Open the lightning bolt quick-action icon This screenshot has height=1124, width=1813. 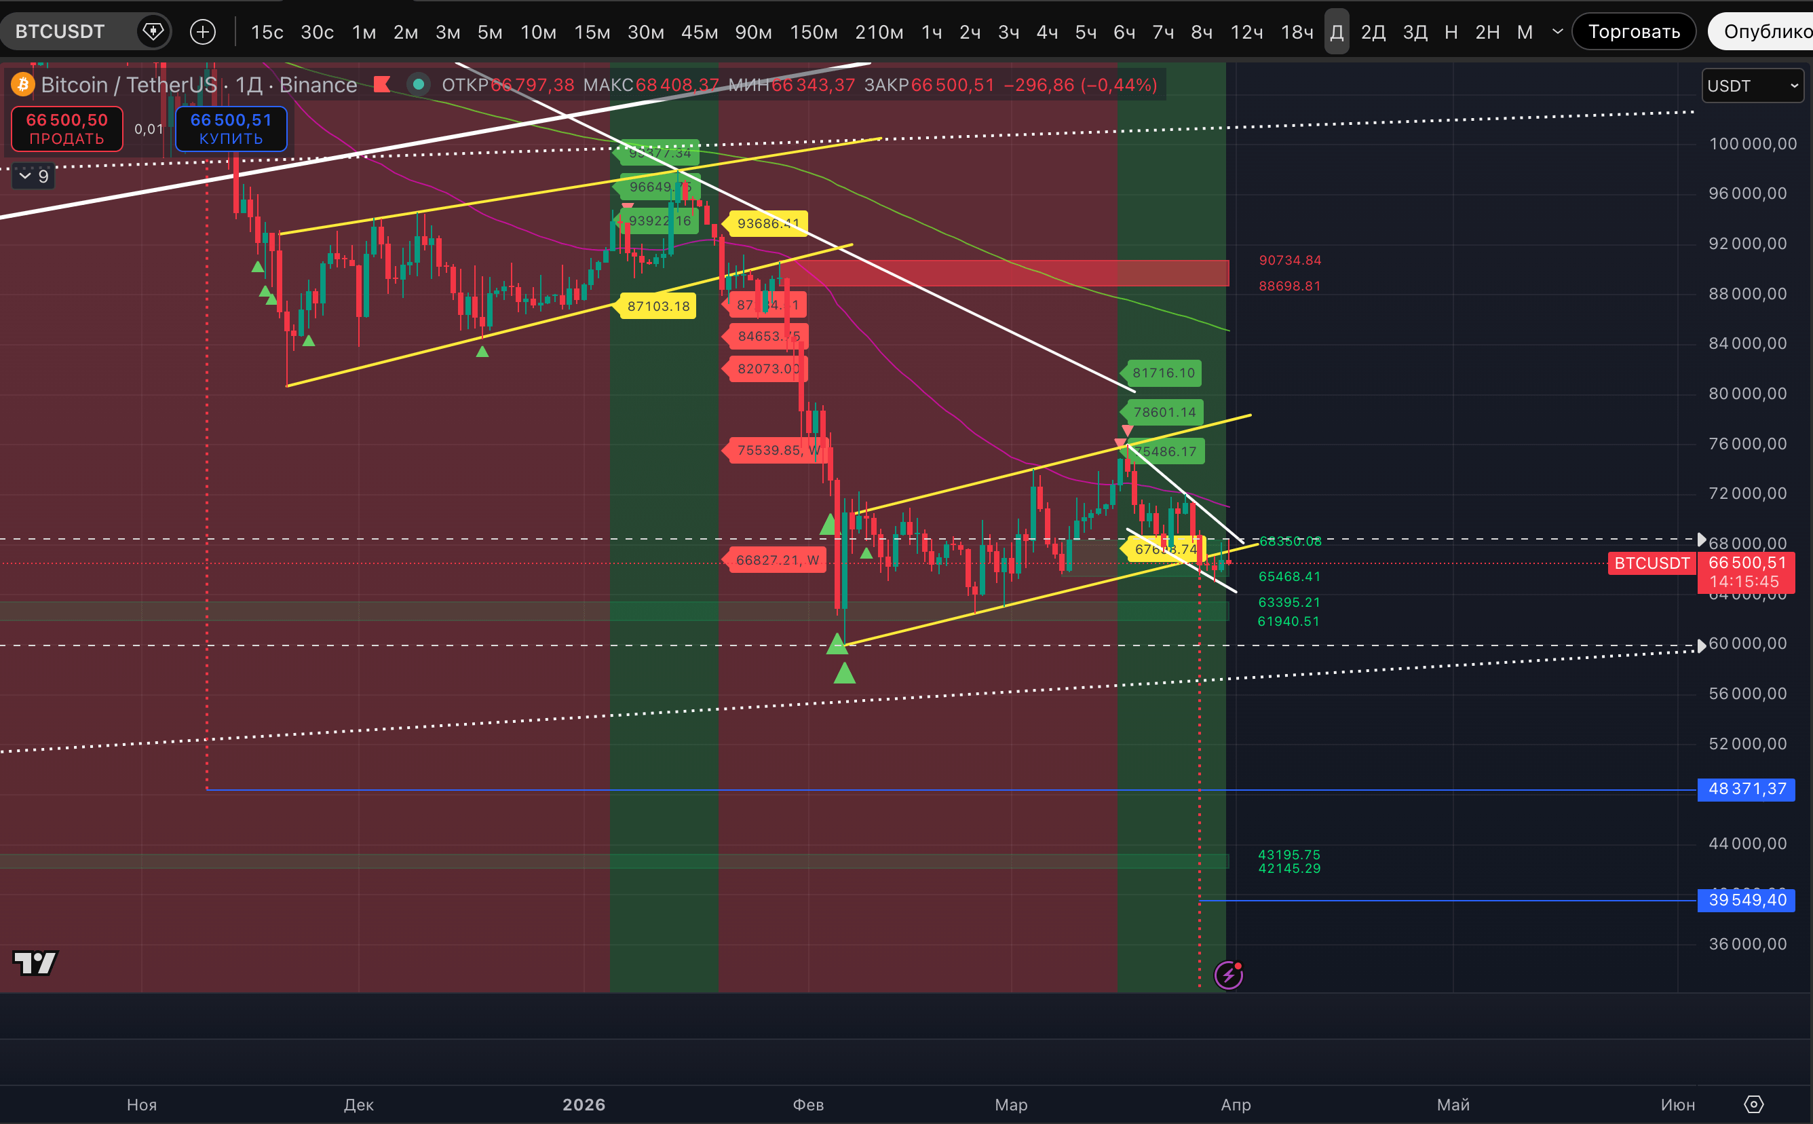click(x=1228, y=975)
